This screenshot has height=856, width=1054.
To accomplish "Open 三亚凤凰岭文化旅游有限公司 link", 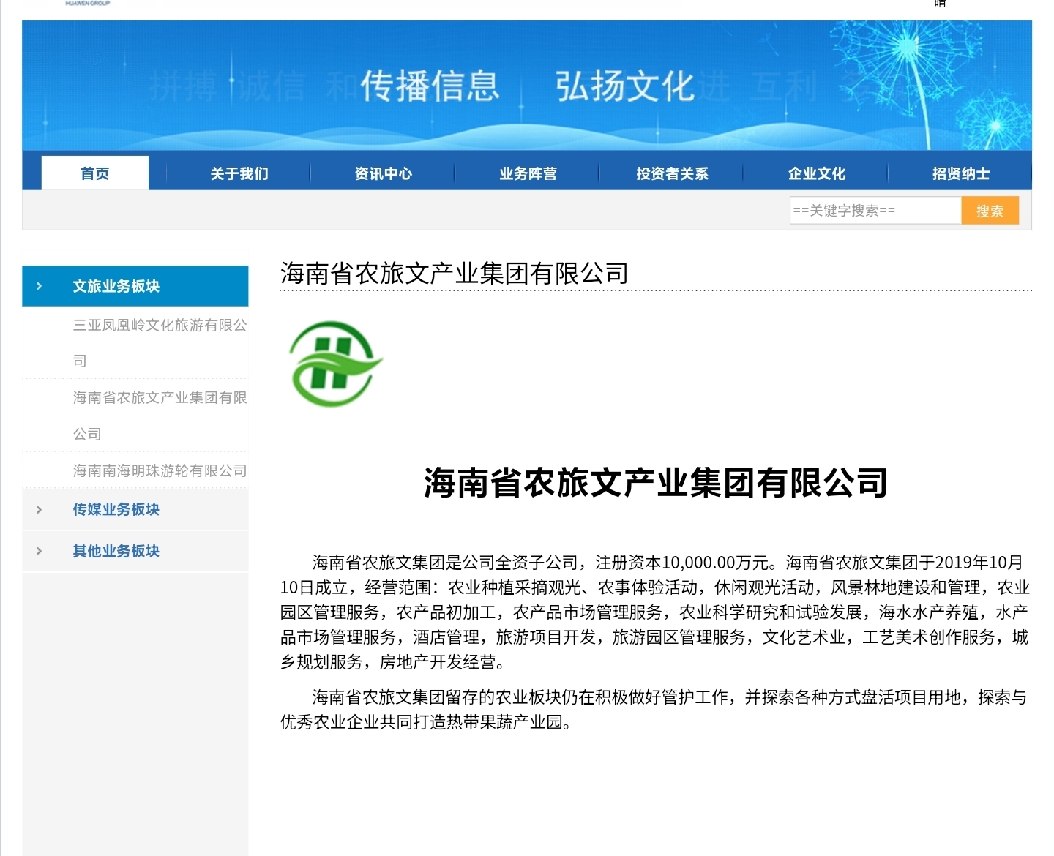I will tap(160, 342).
